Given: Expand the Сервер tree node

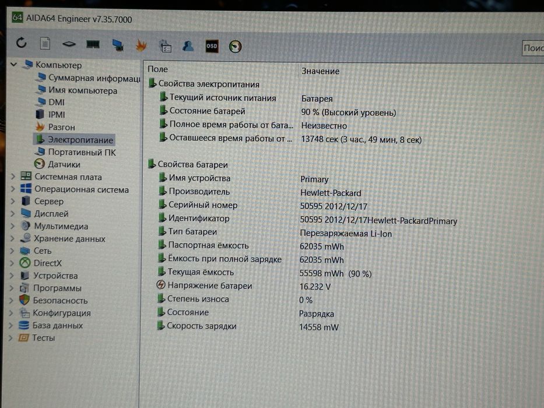Looking at the screenshot, I should (13, 201).
